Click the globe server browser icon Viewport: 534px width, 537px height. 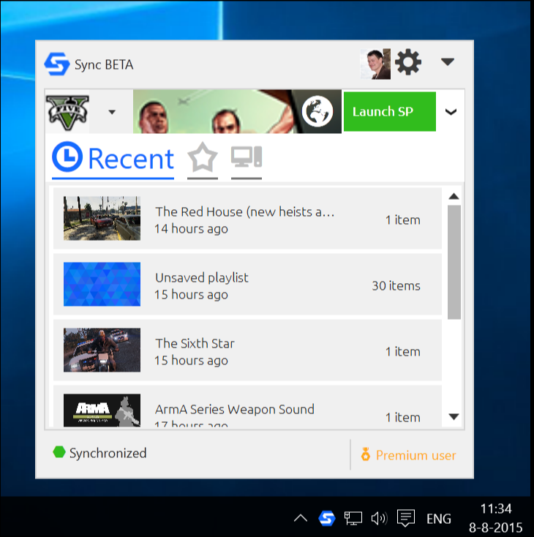[317, 111]
